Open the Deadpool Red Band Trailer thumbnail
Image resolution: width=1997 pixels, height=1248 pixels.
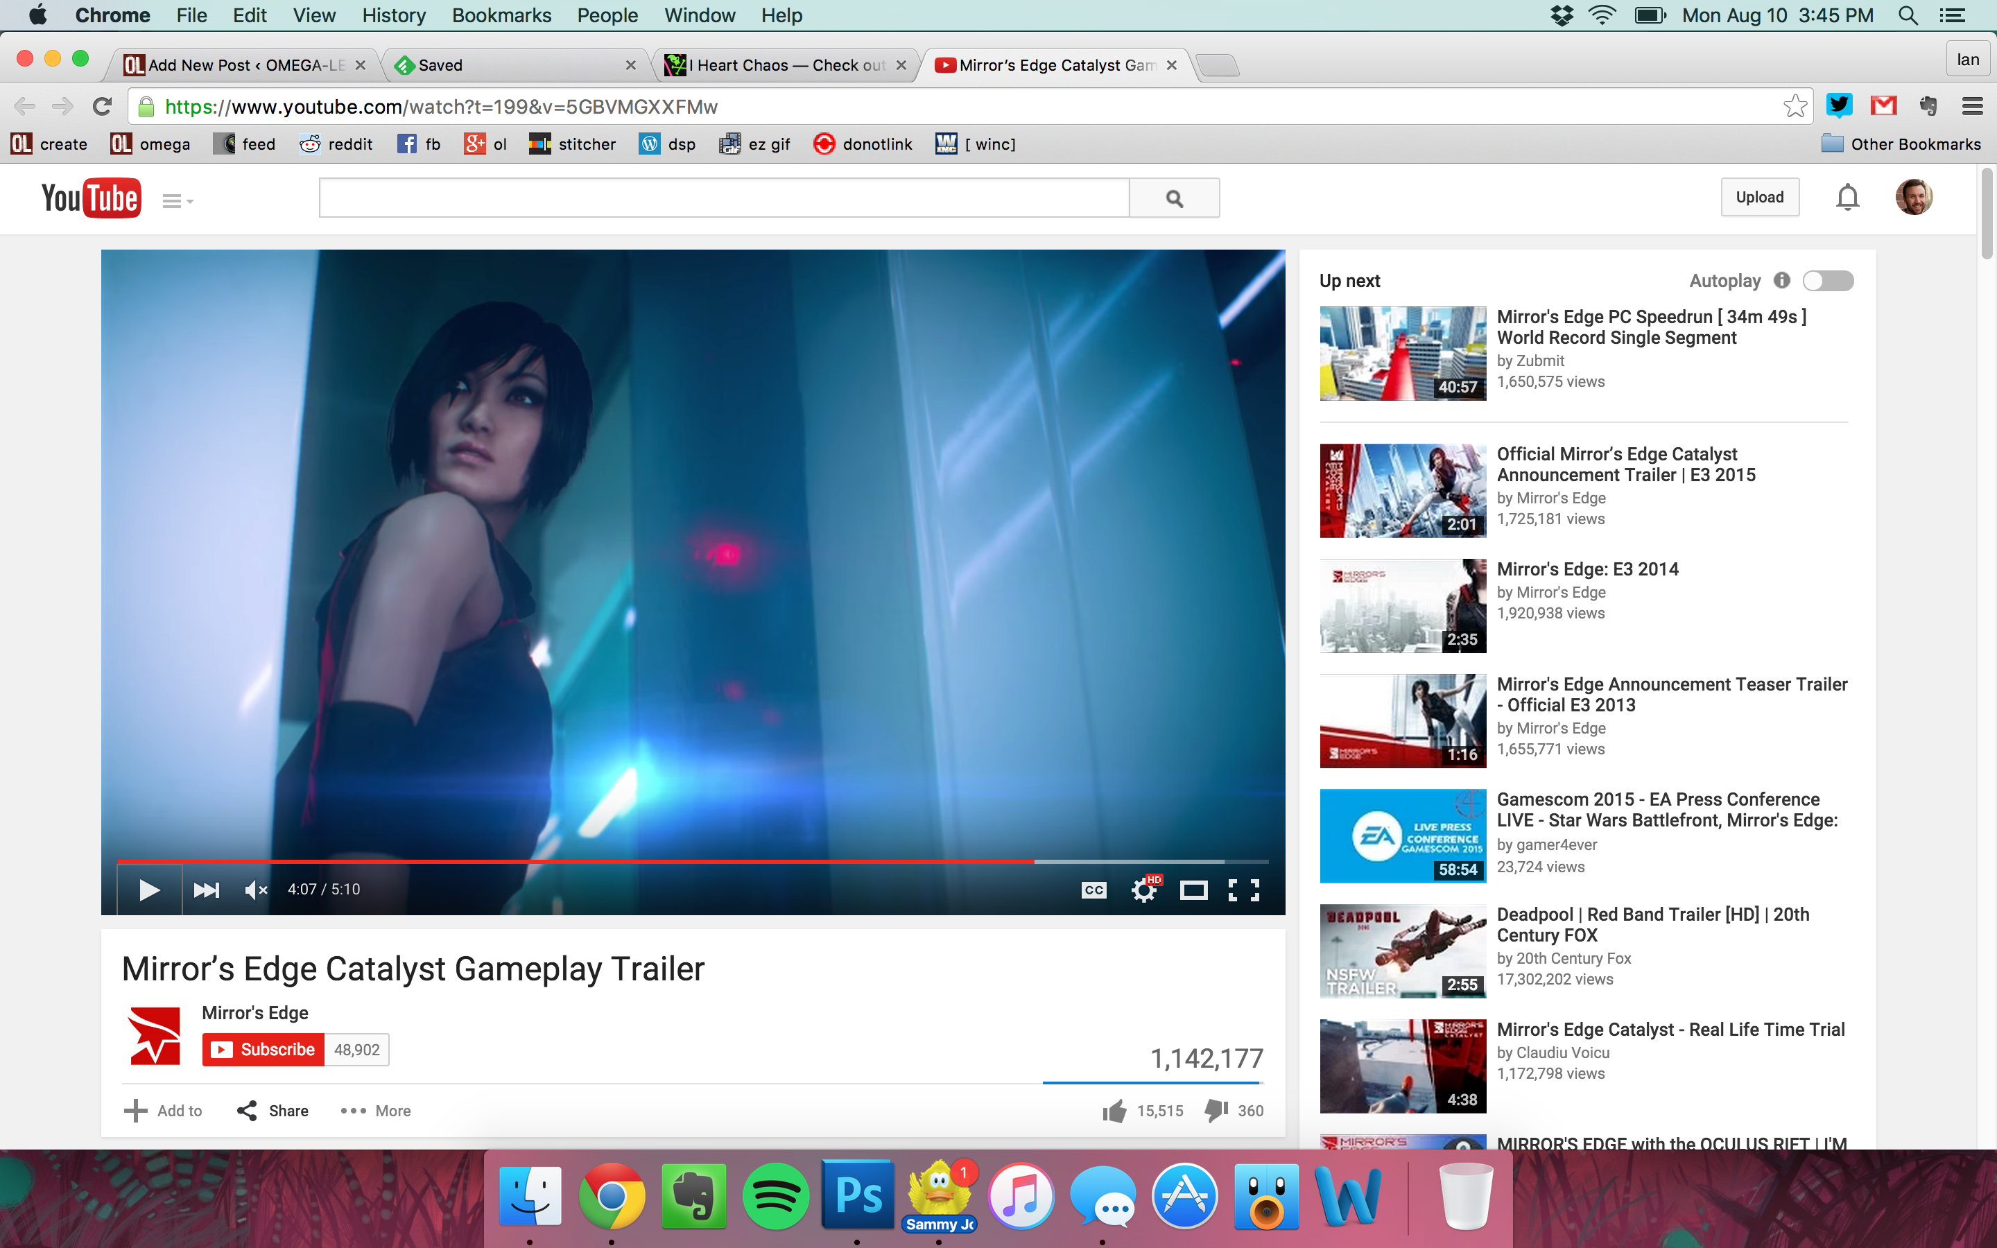tap(1402, 951)
